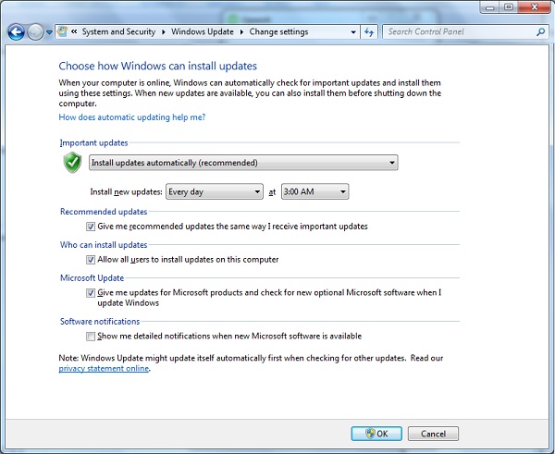
Task: Open 'How does automatic updating help me?' link
Action: click(132, 117)
